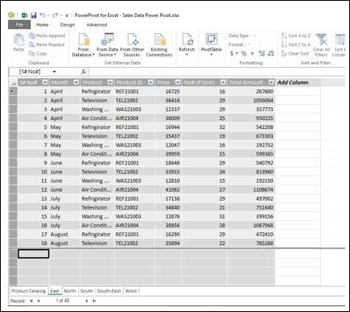Select row 5 header
The image size is (350, 312).
[x=13, y=127]
